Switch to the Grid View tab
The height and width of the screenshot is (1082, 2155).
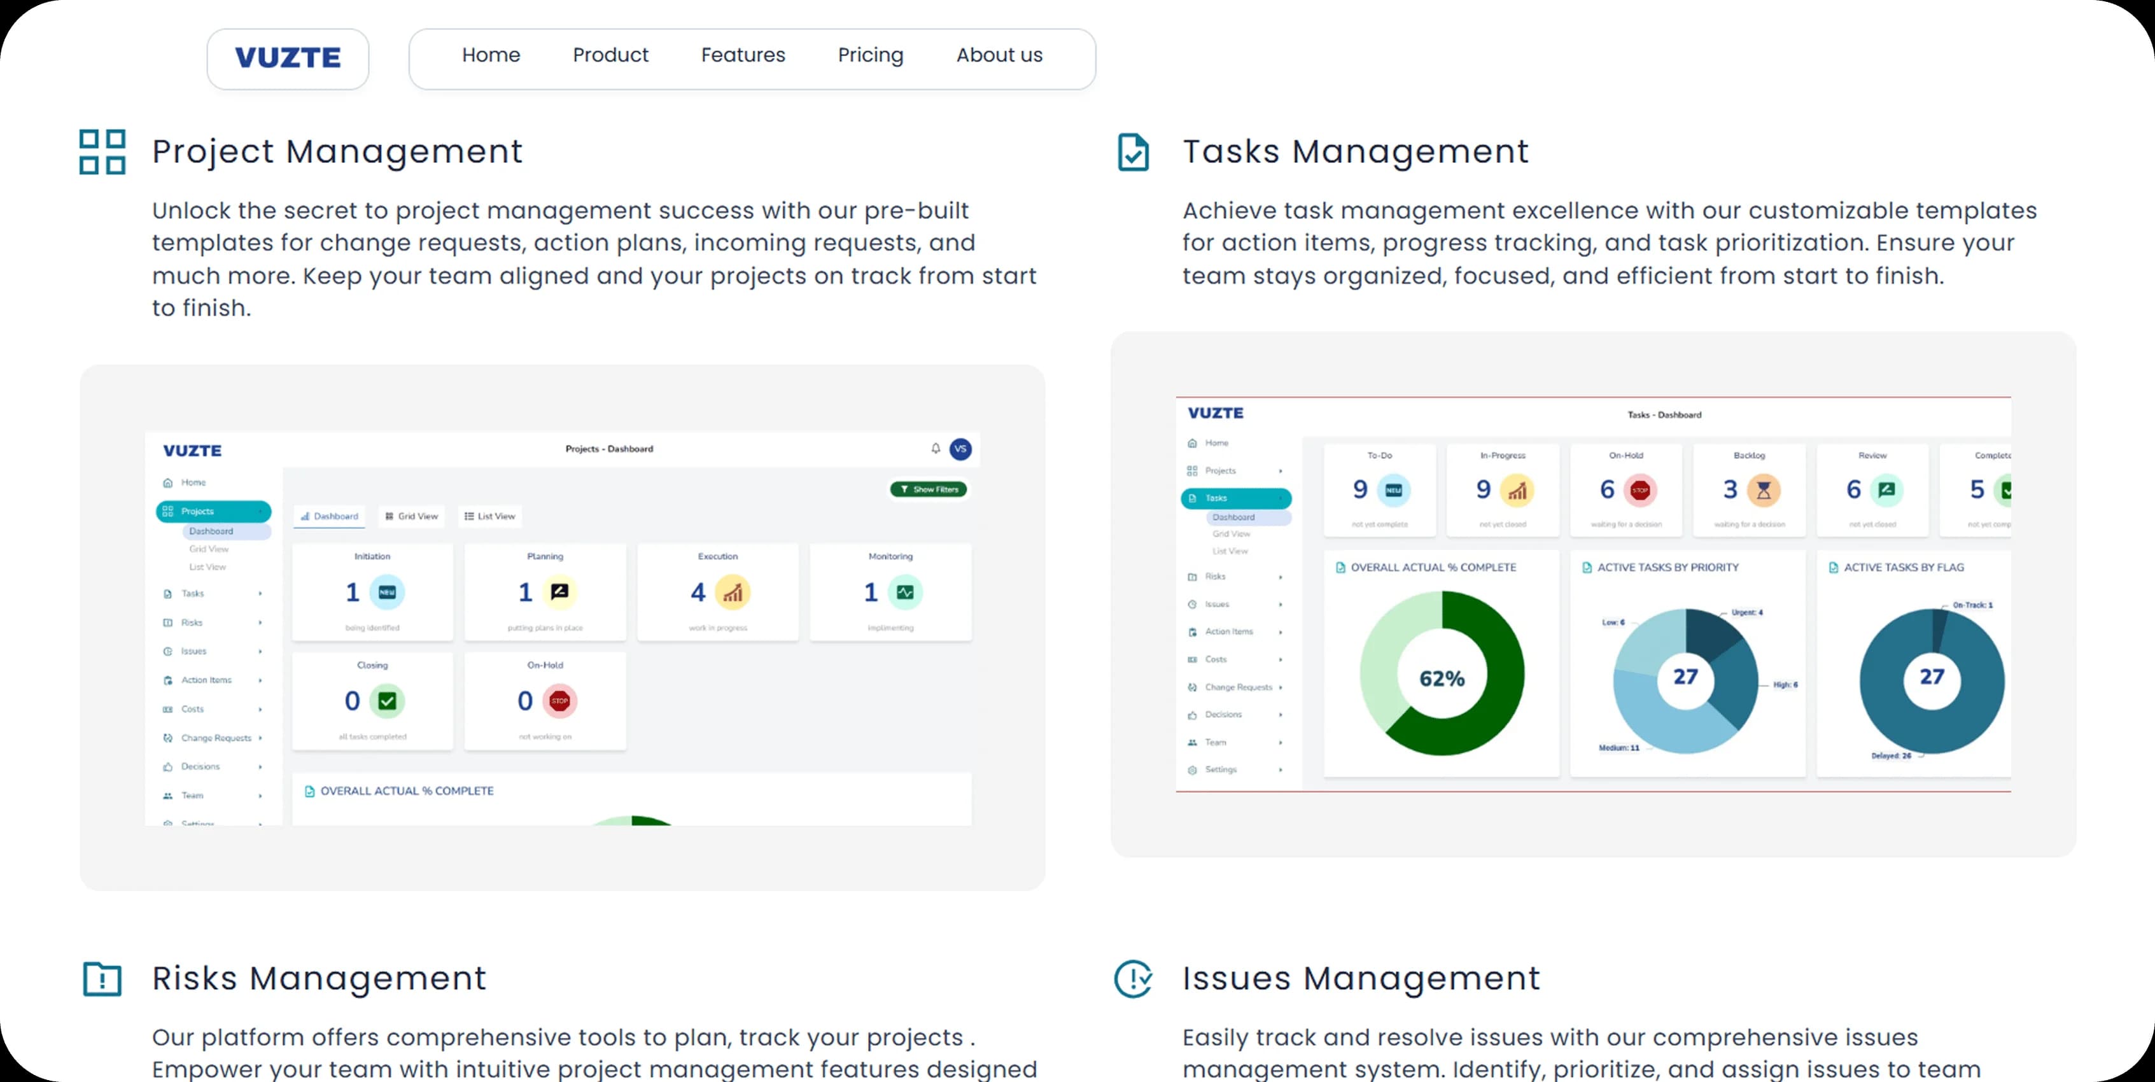pyautogui.click(x=412, y=516)
